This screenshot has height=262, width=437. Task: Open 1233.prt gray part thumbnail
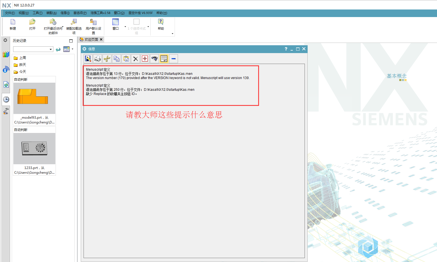tap(34, 148)
